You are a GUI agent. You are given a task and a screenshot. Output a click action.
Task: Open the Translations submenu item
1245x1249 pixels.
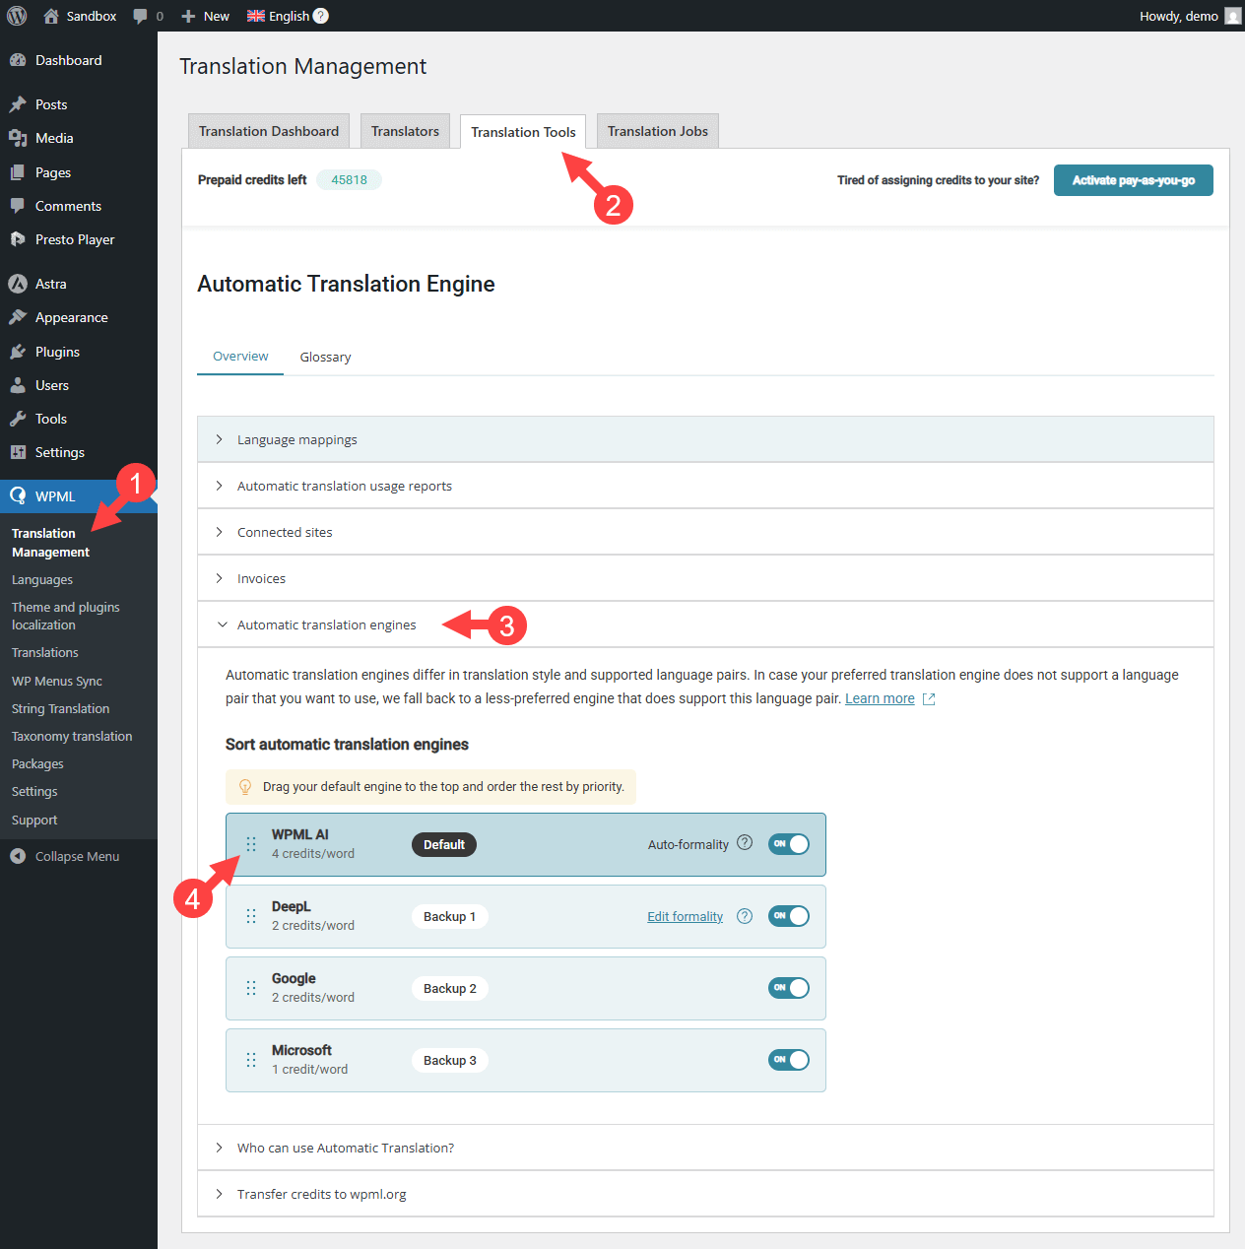point(45,653)
